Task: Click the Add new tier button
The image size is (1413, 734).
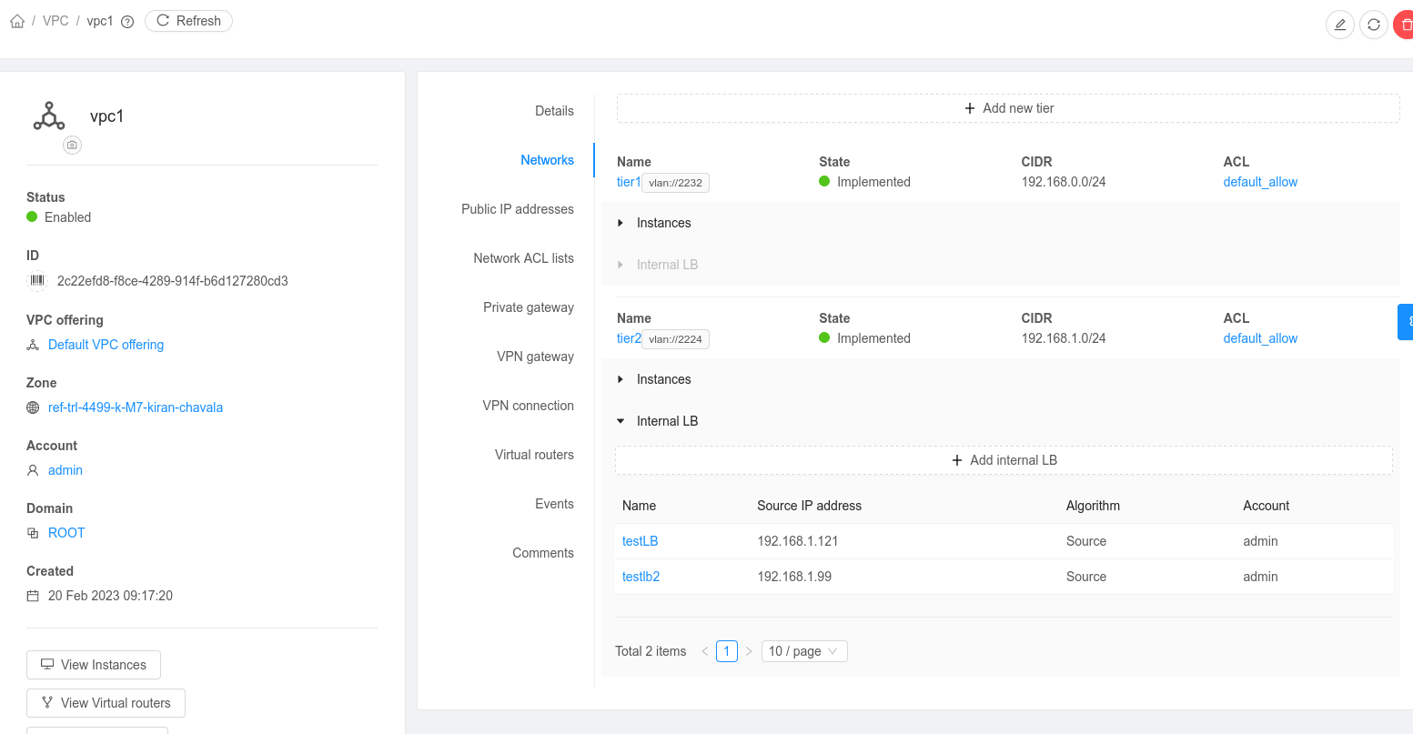Action: 1008,107
